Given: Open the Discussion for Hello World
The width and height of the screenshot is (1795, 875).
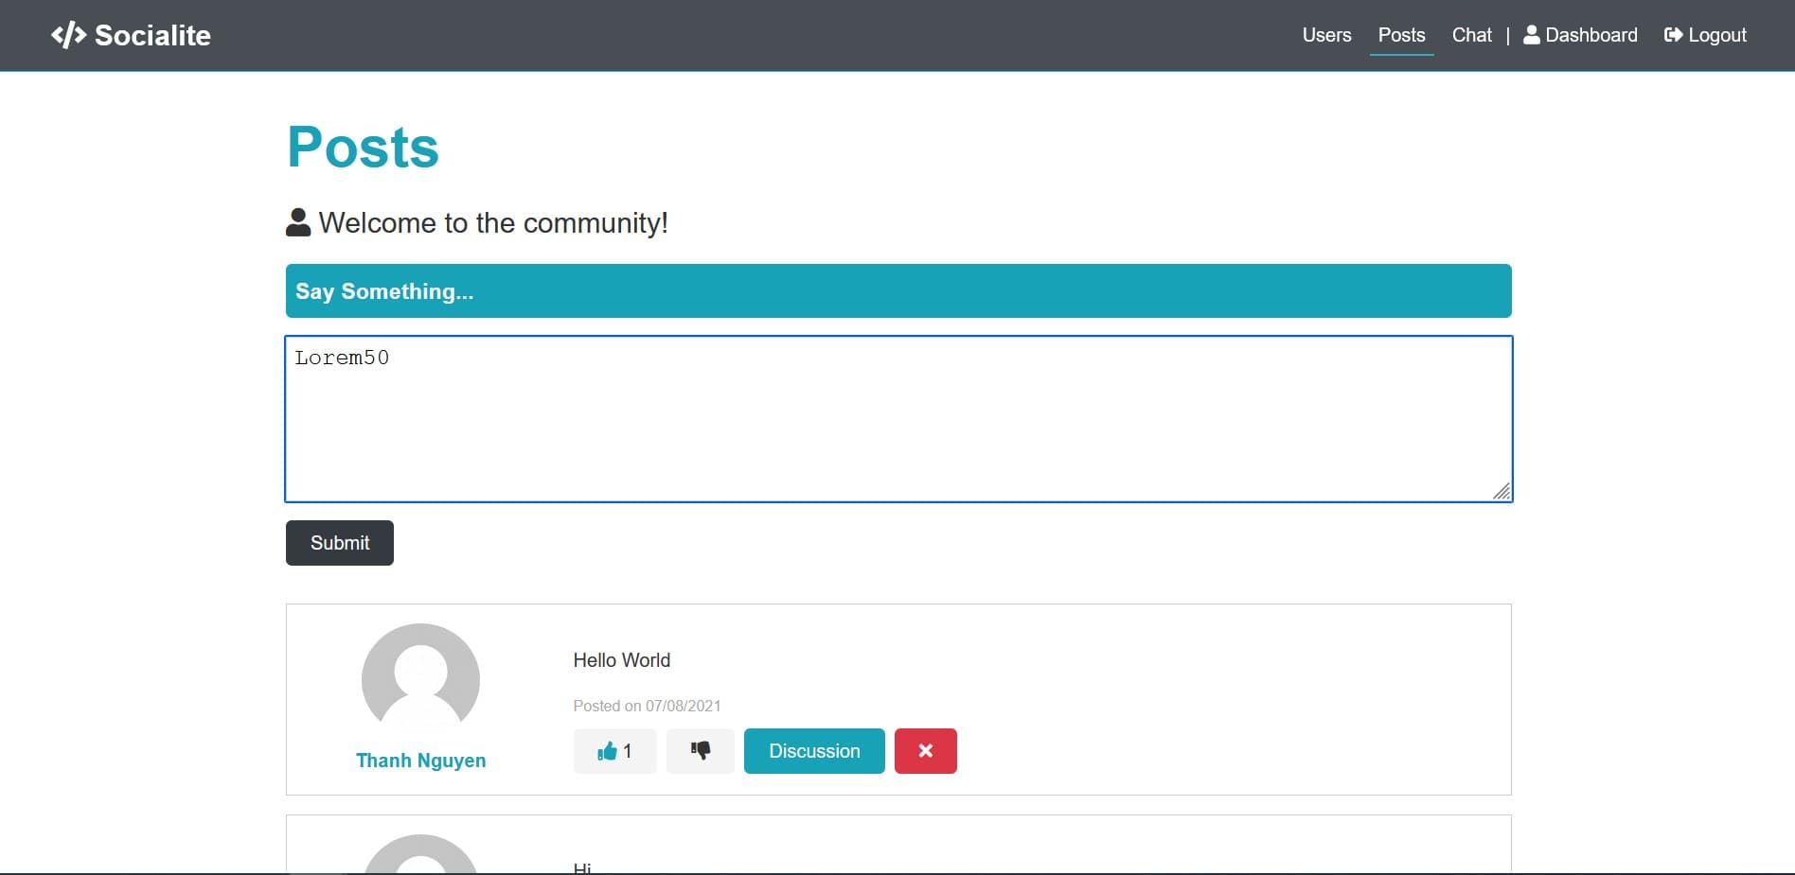Looking at the screenshot, I should click(x=814, y=751).
